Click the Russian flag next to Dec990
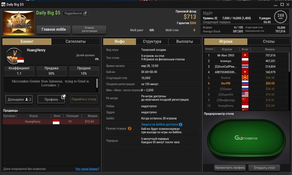Image resolution: width=292 pixels, height=175 pixels. [245, 83]
